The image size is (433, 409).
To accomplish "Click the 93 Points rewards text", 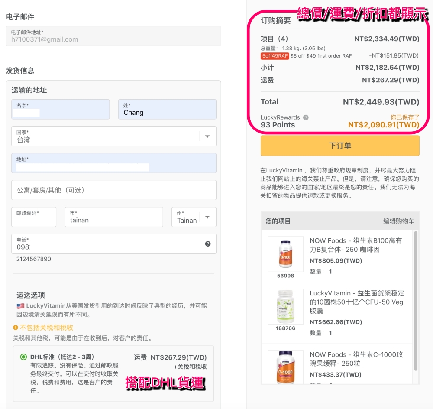I will [x=278, y=125].
